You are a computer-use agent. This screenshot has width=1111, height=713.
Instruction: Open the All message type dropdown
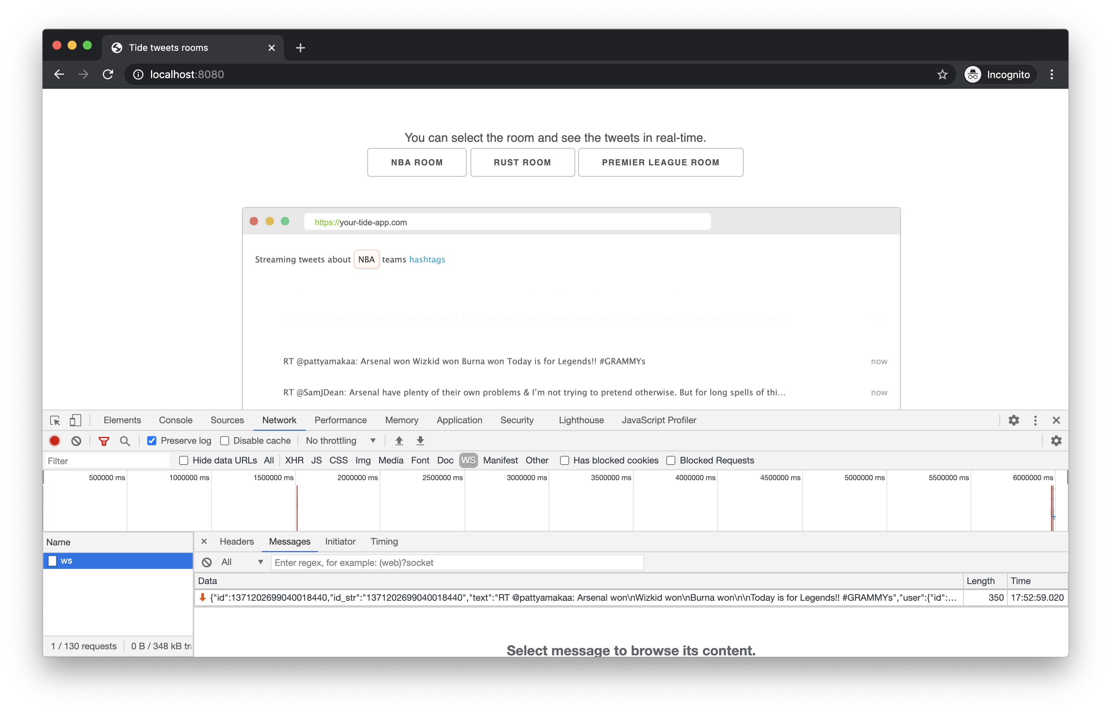click(242, 562)
